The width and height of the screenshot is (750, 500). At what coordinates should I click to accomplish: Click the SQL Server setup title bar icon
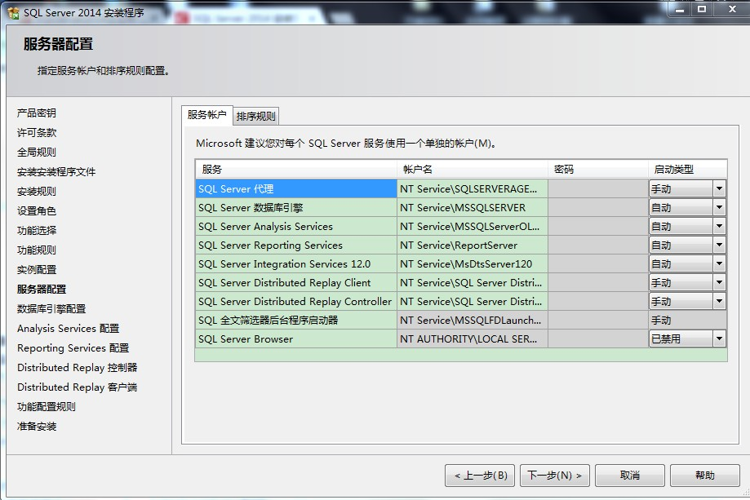tap(13, 13)
